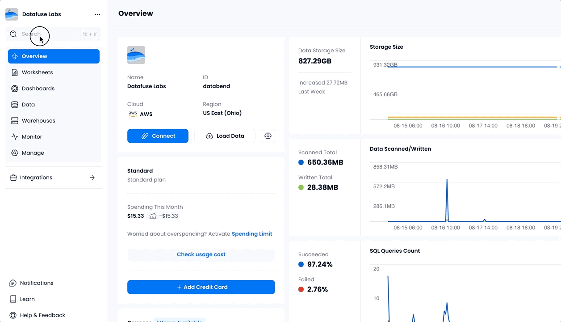The width and height of the screenshot is (561, 322).
Task: Click the red Failed legend dot
Action: (x=301, y=289)
